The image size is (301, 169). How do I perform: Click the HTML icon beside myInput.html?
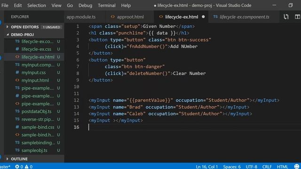click(17, 80)
